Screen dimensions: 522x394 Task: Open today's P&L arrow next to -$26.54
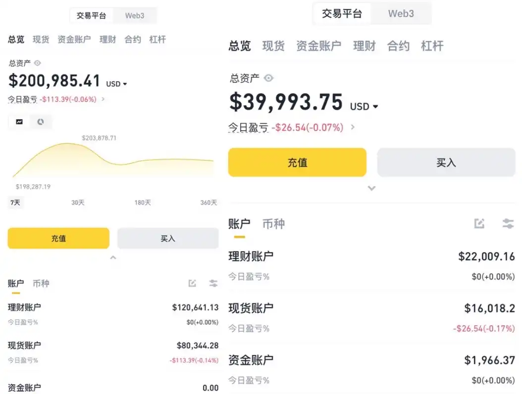pyautogui.click(x=353, y=127)
